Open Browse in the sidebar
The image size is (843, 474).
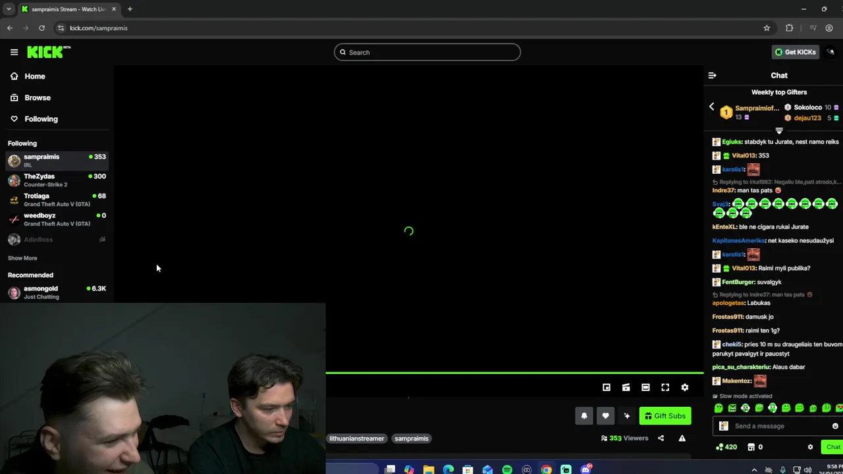(37, 97)
